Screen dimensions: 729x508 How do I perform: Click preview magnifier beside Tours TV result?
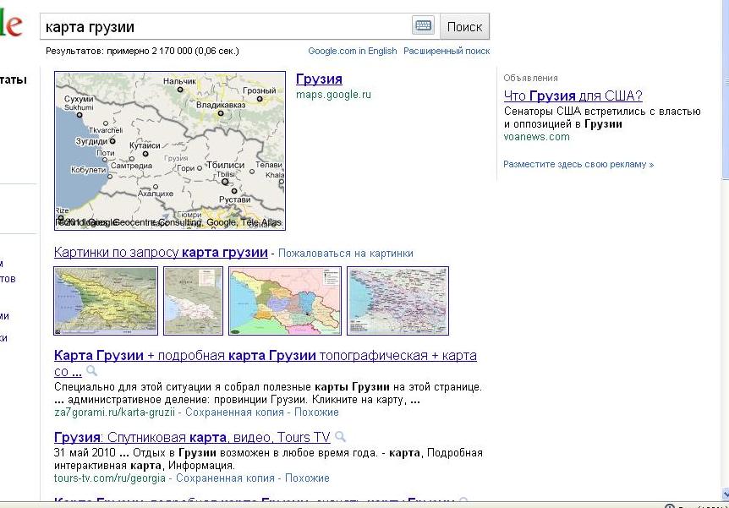coord(340,436)
